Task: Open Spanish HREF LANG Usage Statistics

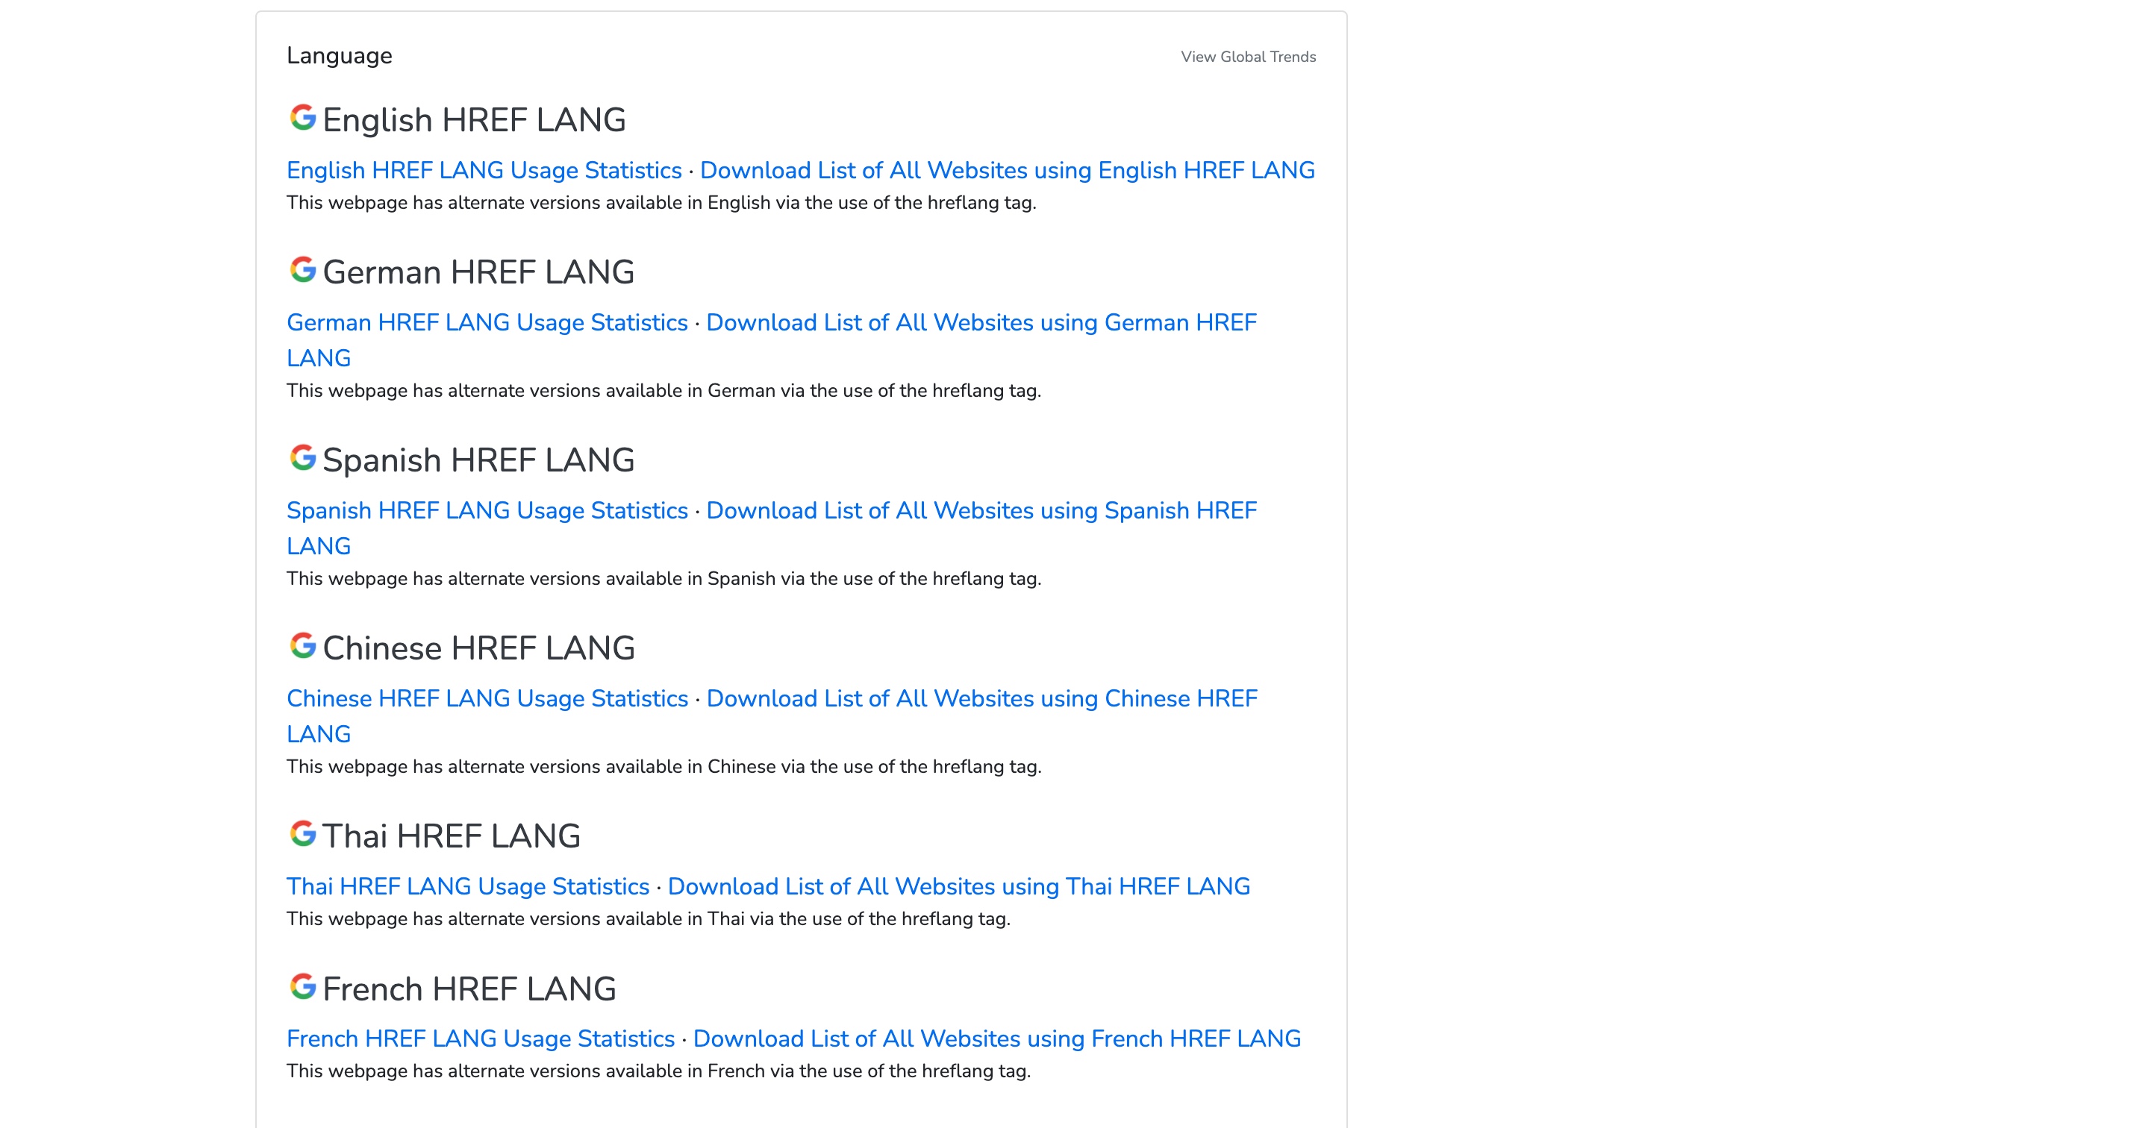Action: [487, 510]
